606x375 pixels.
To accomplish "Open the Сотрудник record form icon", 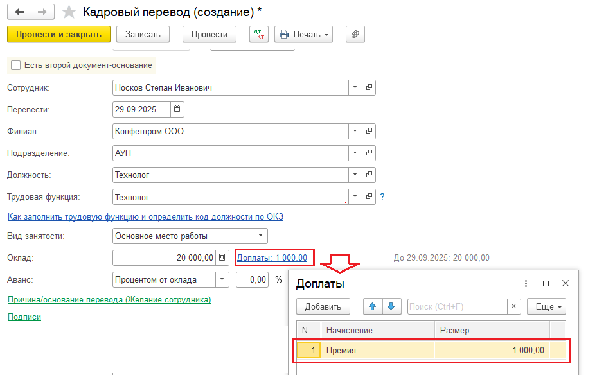I will 369,87.
